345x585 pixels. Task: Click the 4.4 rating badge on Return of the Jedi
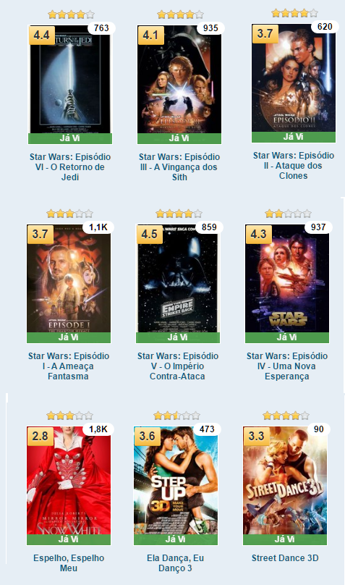pyautogui.click(x=41, y=35)
